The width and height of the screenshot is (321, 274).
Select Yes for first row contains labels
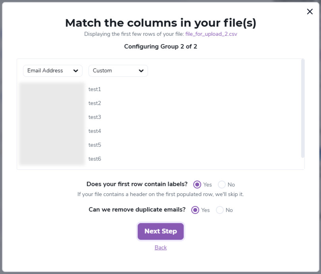click(x=196, y=185)
